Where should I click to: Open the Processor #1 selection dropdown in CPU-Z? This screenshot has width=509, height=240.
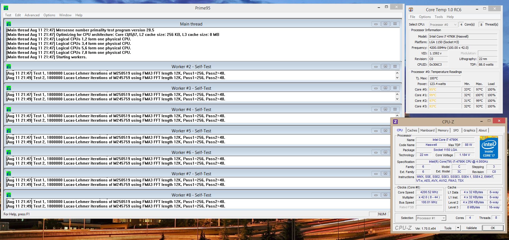click(431, 218)
